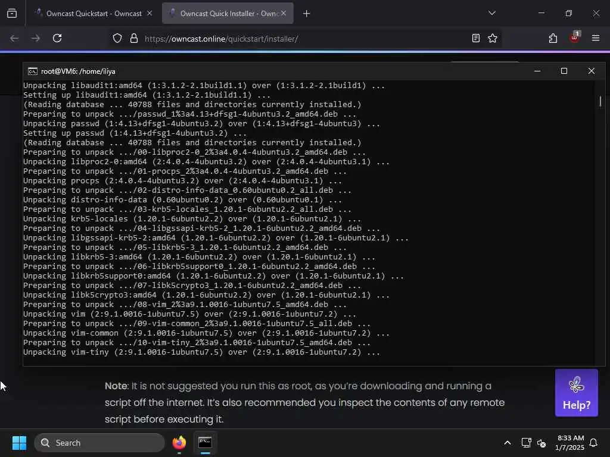Screen dimensions: 610x457
Task: View site security lock information
Action: pos(134,39)
